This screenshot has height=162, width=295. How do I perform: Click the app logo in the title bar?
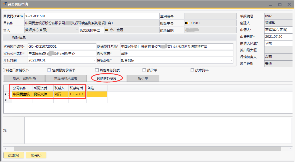click(5, 4)
